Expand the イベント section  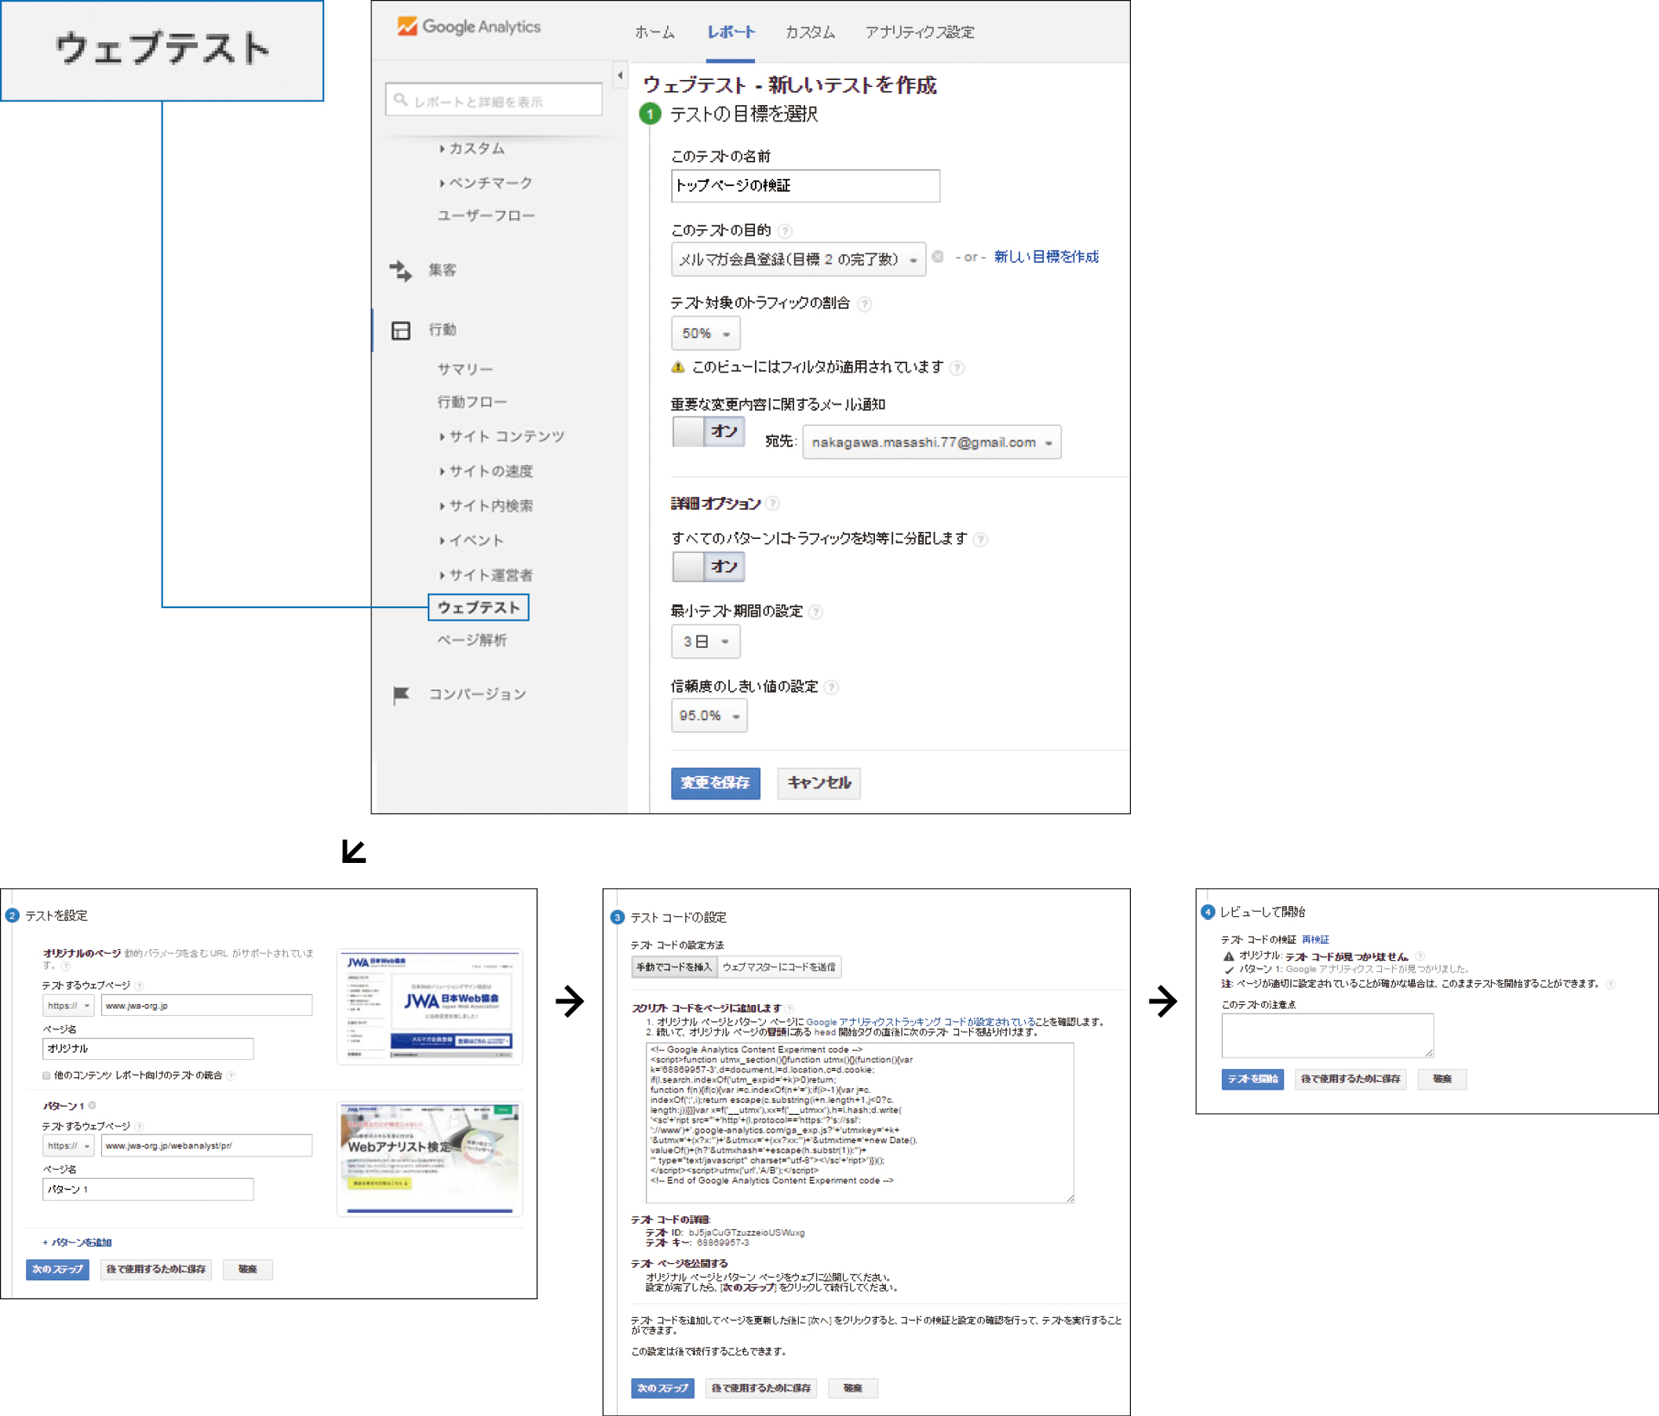[x=472, y=541]
